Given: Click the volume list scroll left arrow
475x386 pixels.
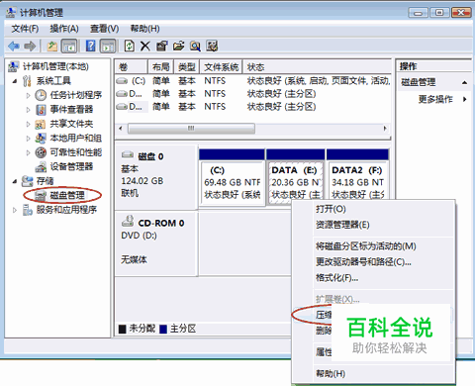Looking at the screenshot, I should coord(121,129).
